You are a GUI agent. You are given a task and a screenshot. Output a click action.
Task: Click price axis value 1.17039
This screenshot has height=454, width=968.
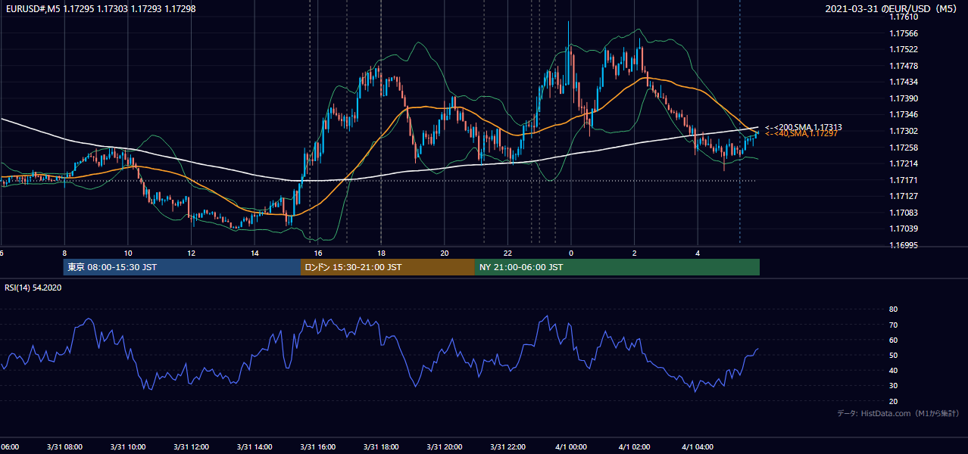pos(904,229)
